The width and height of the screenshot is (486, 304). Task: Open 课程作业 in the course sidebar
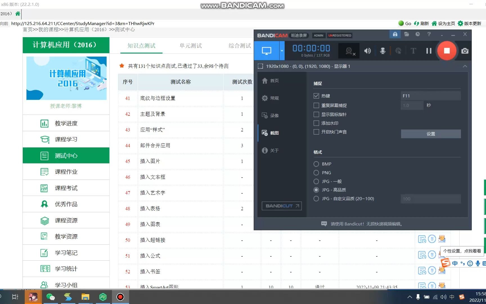tap(66, 172)
